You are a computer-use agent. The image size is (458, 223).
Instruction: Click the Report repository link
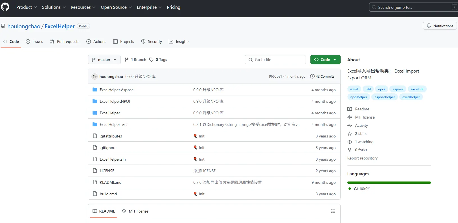[x=362, y=158]
